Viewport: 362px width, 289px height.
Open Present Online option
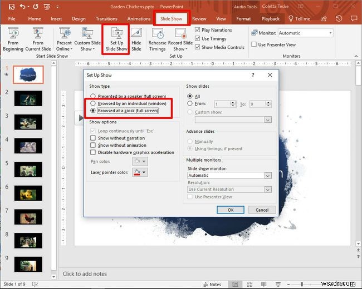(x=64, y=39)
